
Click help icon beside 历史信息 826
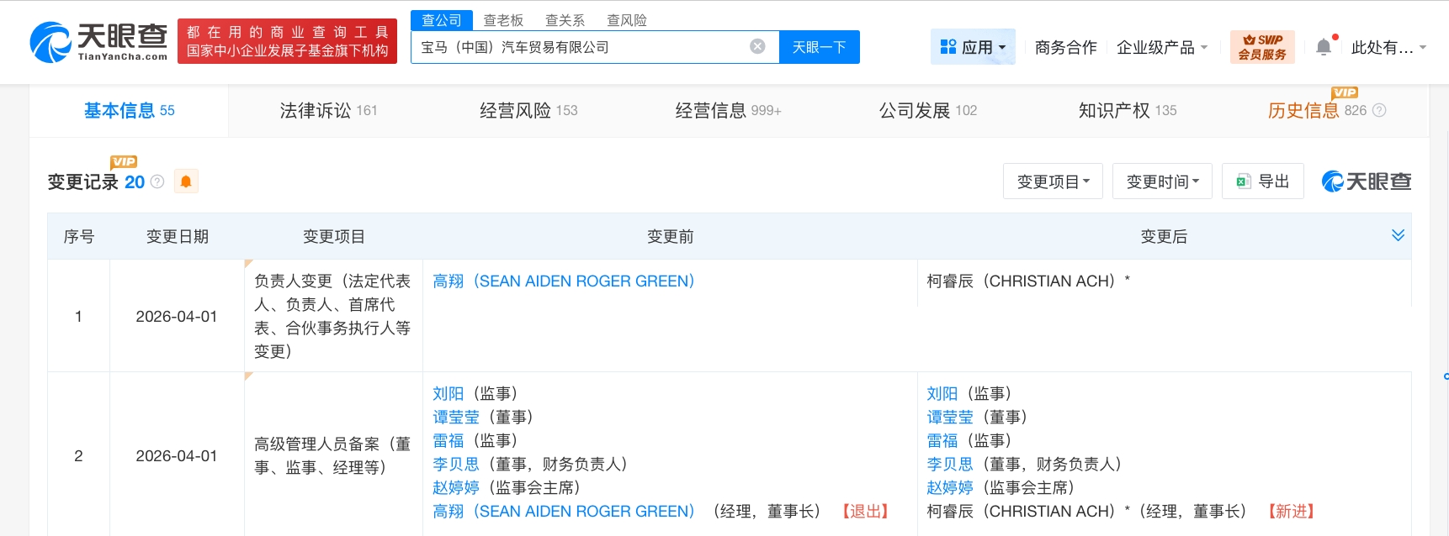coord(1379,110)
